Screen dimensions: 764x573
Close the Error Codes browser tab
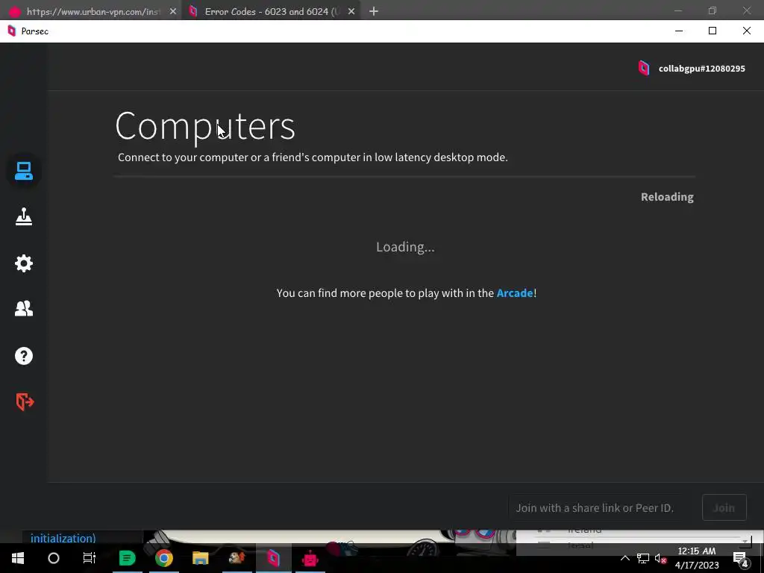click(351, 11)
